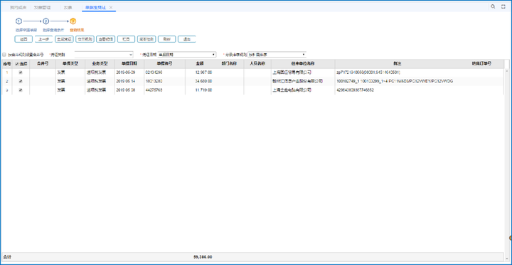Switch to the first tab 我的桌面

coord(18,7)
